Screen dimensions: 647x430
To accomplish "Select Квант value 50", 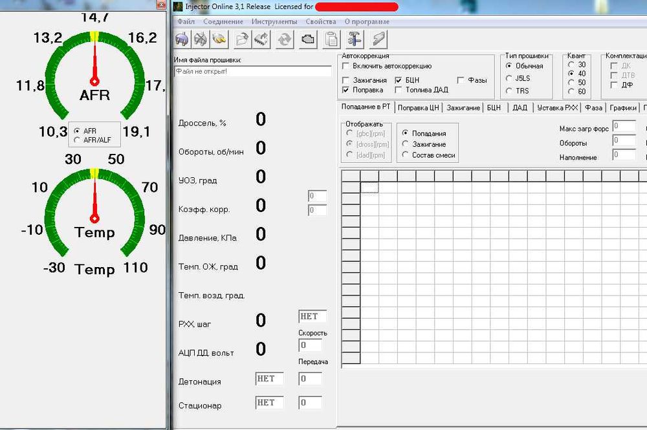I will (571, 83).
